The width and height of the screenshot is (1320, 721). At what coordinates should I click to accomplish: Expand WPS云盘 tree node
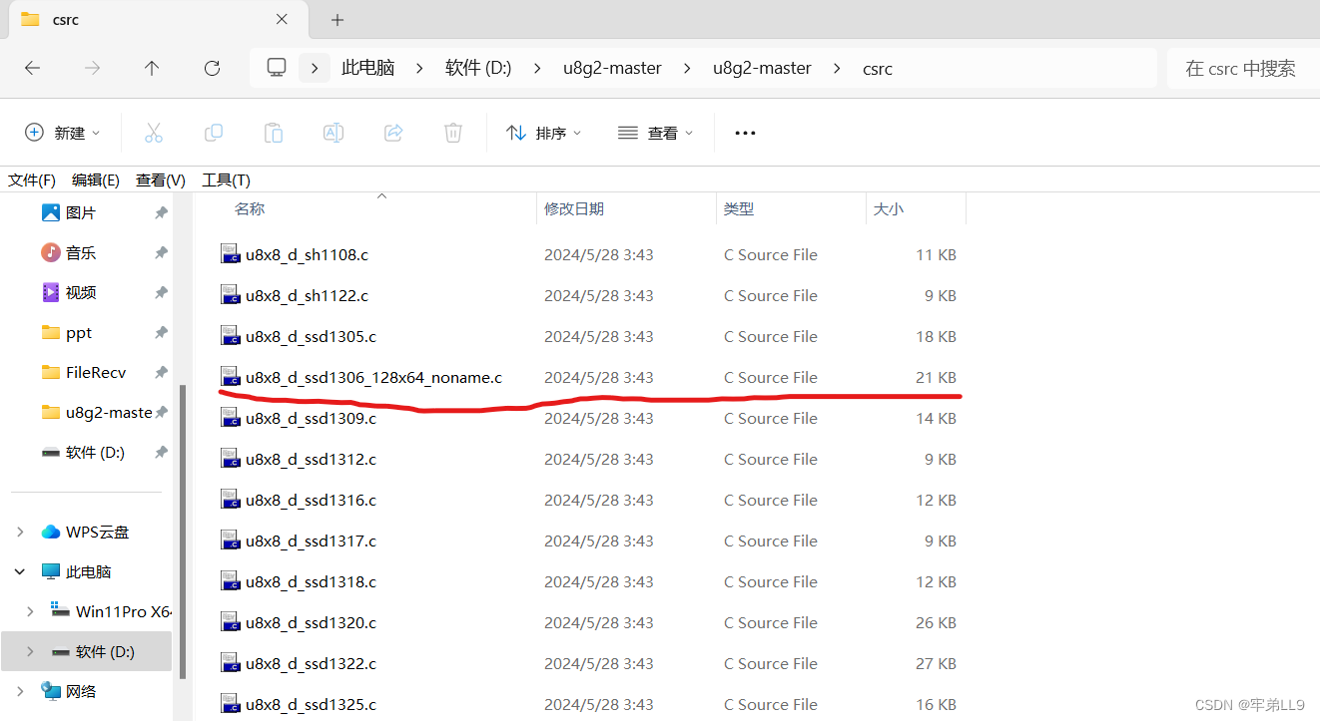click(20, 533)
